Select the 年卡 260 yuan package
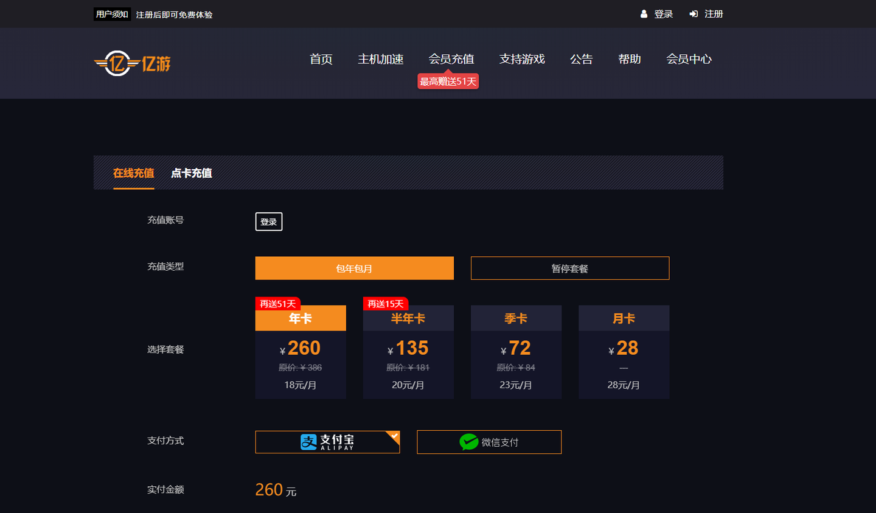This screenshot has width=876, height=513. 301,352
